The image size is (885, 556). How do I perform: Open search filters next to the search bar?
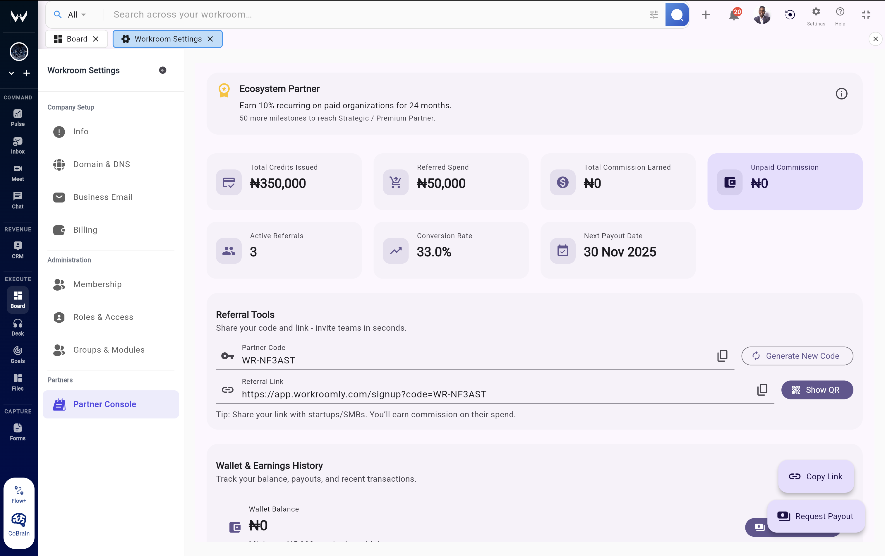pyautogui.click(x=654, y=15)
